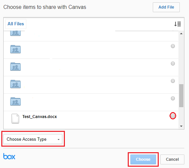
Task: Click the Cancel button
Action: (172, 159)
